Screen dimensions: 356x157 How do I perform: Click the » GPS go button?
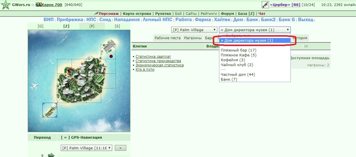[x=120, y=148]
